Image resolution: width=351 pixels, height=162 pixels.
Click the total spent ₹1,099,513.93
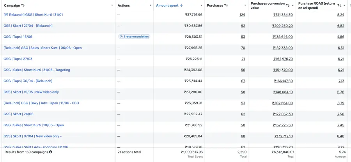click(191, 152)
